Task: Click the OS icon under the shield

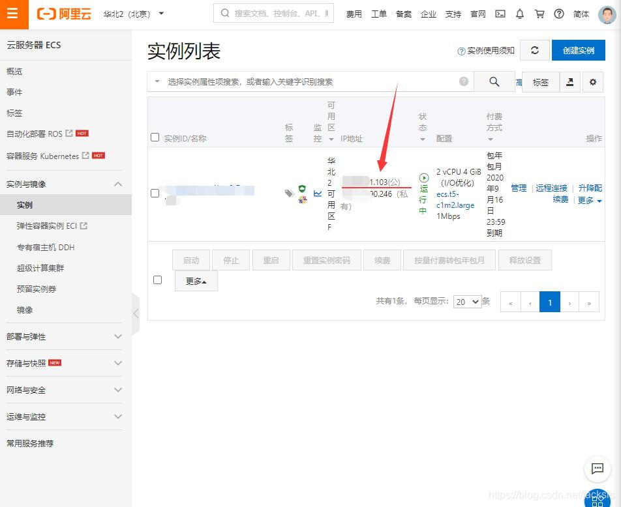Action: click(x=303, y=199)
